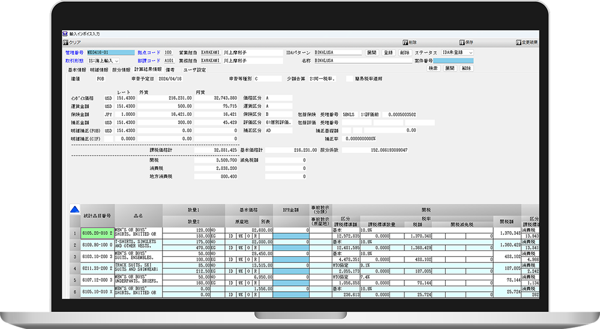Click the F1 クリア function key icon

tap(65, 43)
